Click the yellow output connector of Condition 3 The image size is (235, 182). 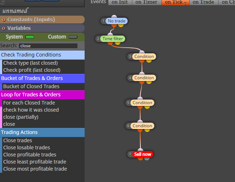click(149, 61)
